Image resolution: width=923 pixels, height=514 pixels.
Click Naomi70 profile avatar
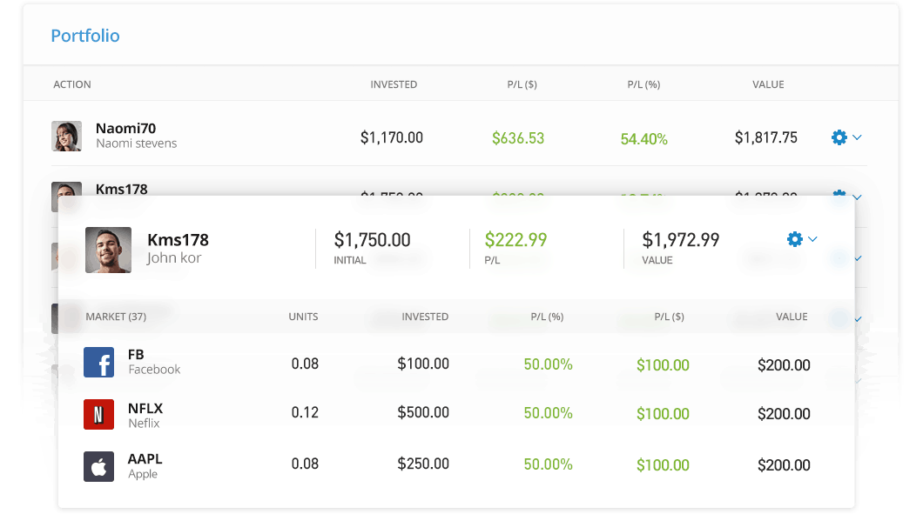[66, 137]
